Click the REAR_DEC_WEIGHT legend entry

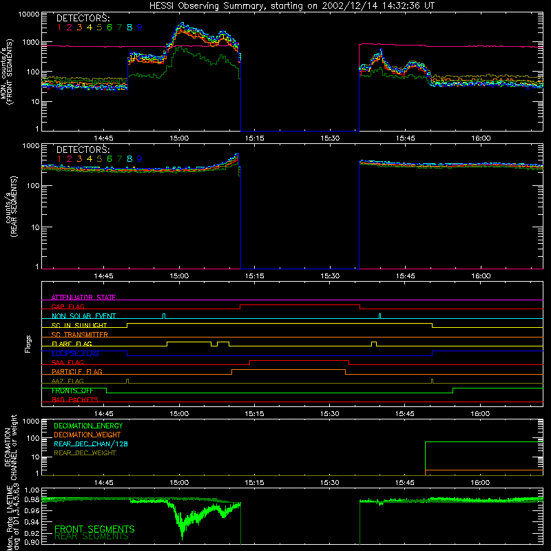(85, 453)
